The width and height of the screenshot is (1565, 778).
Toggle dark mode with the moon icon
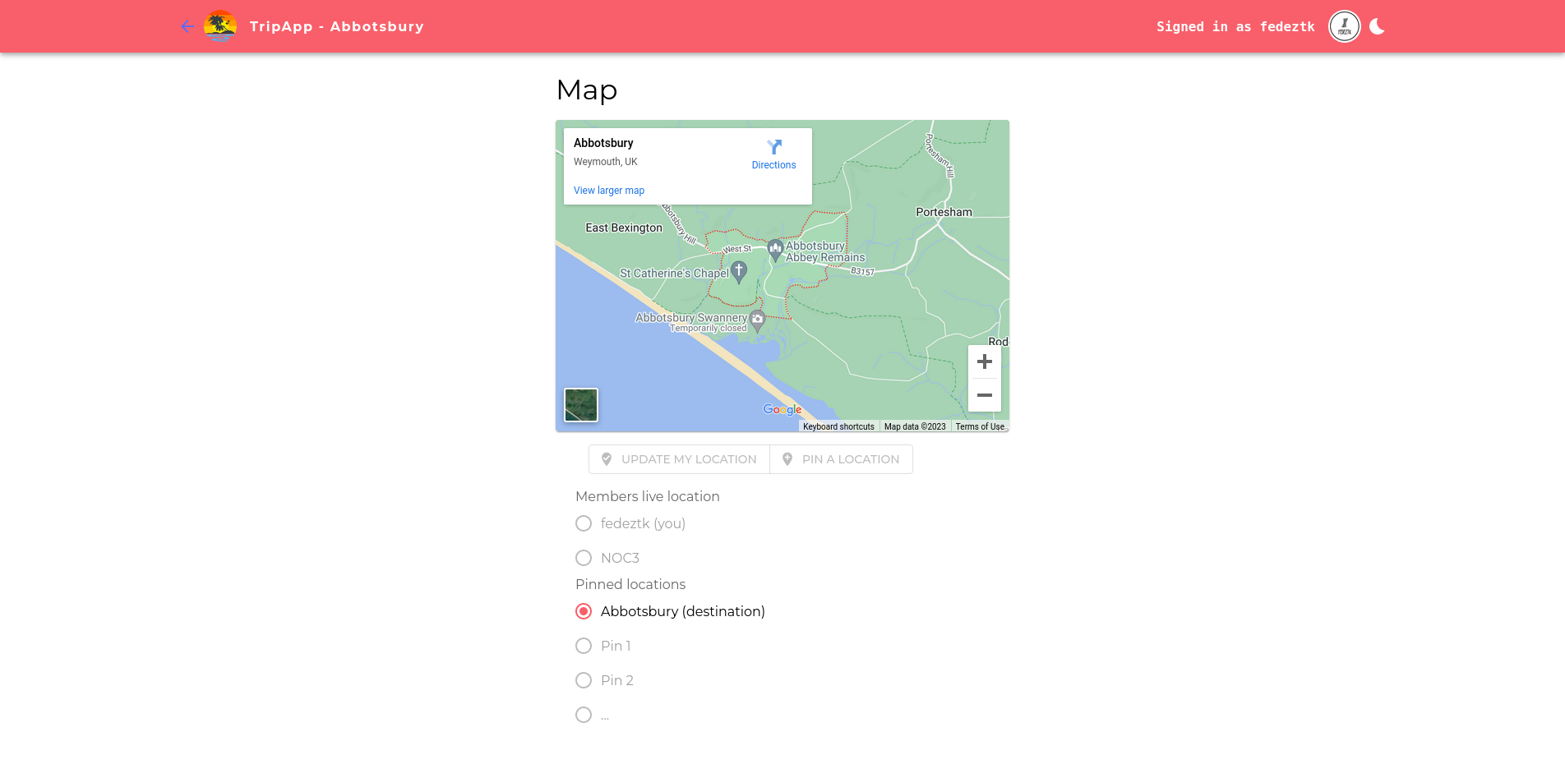pos(1377,25)
